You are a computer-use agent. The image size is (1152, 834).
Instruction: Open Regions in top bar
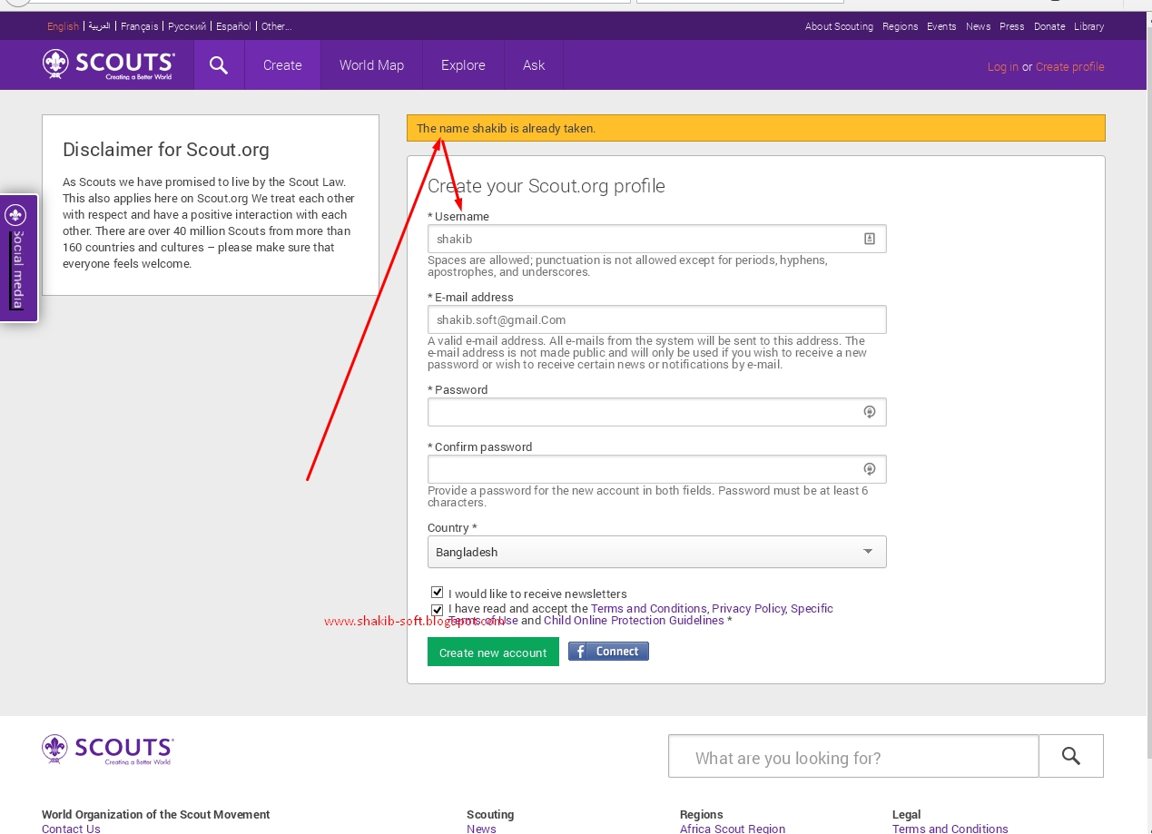coord(900,26)
